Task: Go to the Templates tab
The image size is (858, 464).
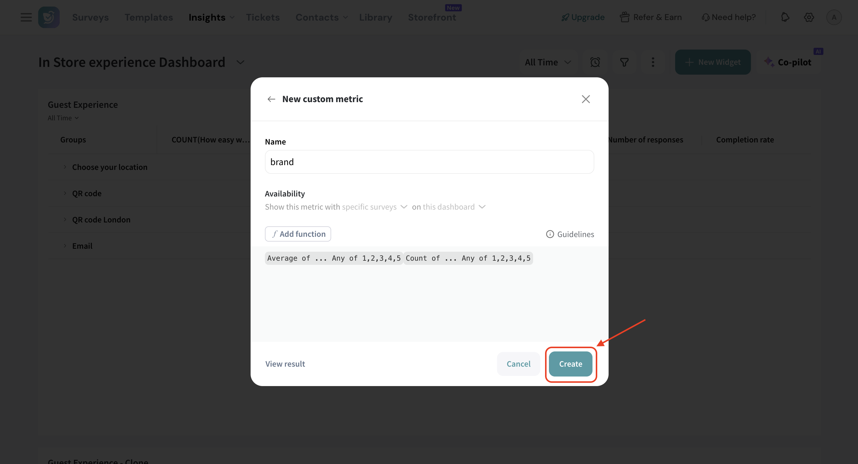Action: pos(149,17)
